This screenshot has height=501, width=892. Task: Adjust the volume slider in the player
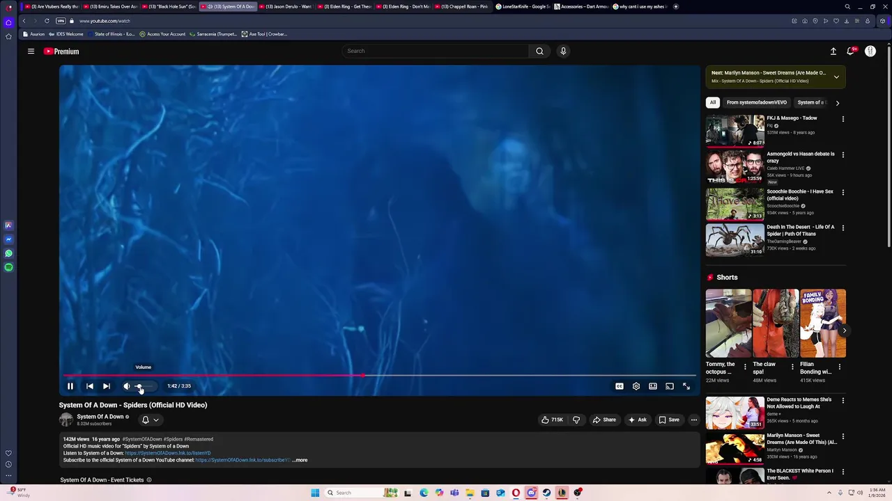pos(144,386)
